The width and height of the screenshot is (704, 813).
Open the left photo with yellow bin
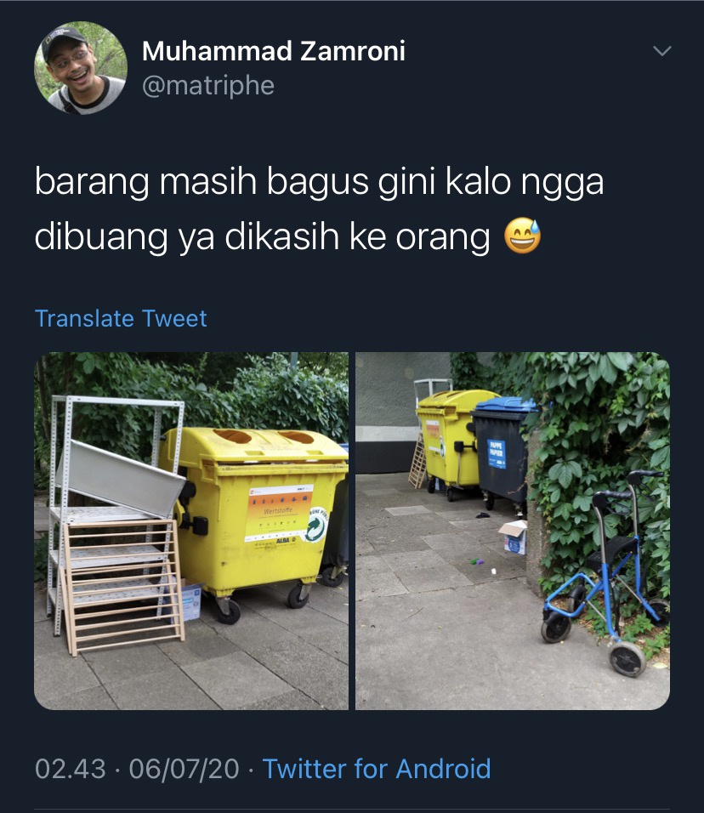(191, 531)
